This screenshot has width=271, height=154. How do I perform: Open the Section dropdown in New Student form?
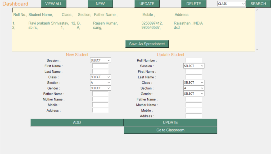click(x=100, y=82)
